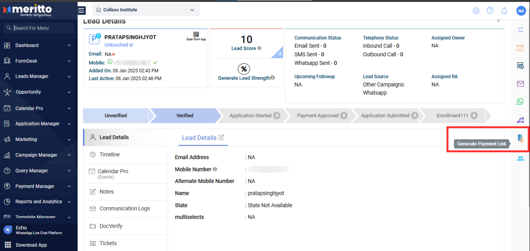Expand the Leads Manager menu
This screenshot has width=530, height=251.
click(x=37, y=77)
